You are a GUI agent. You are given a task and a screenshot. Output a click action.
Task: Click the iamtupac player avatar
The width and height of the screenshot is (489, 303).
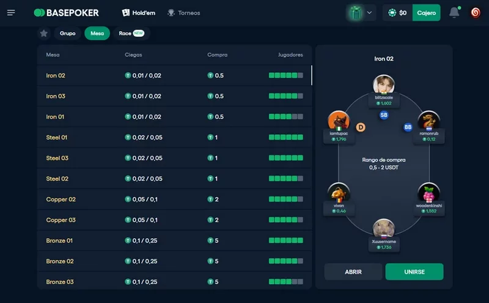pyautogui.click(x=338, y=121)
